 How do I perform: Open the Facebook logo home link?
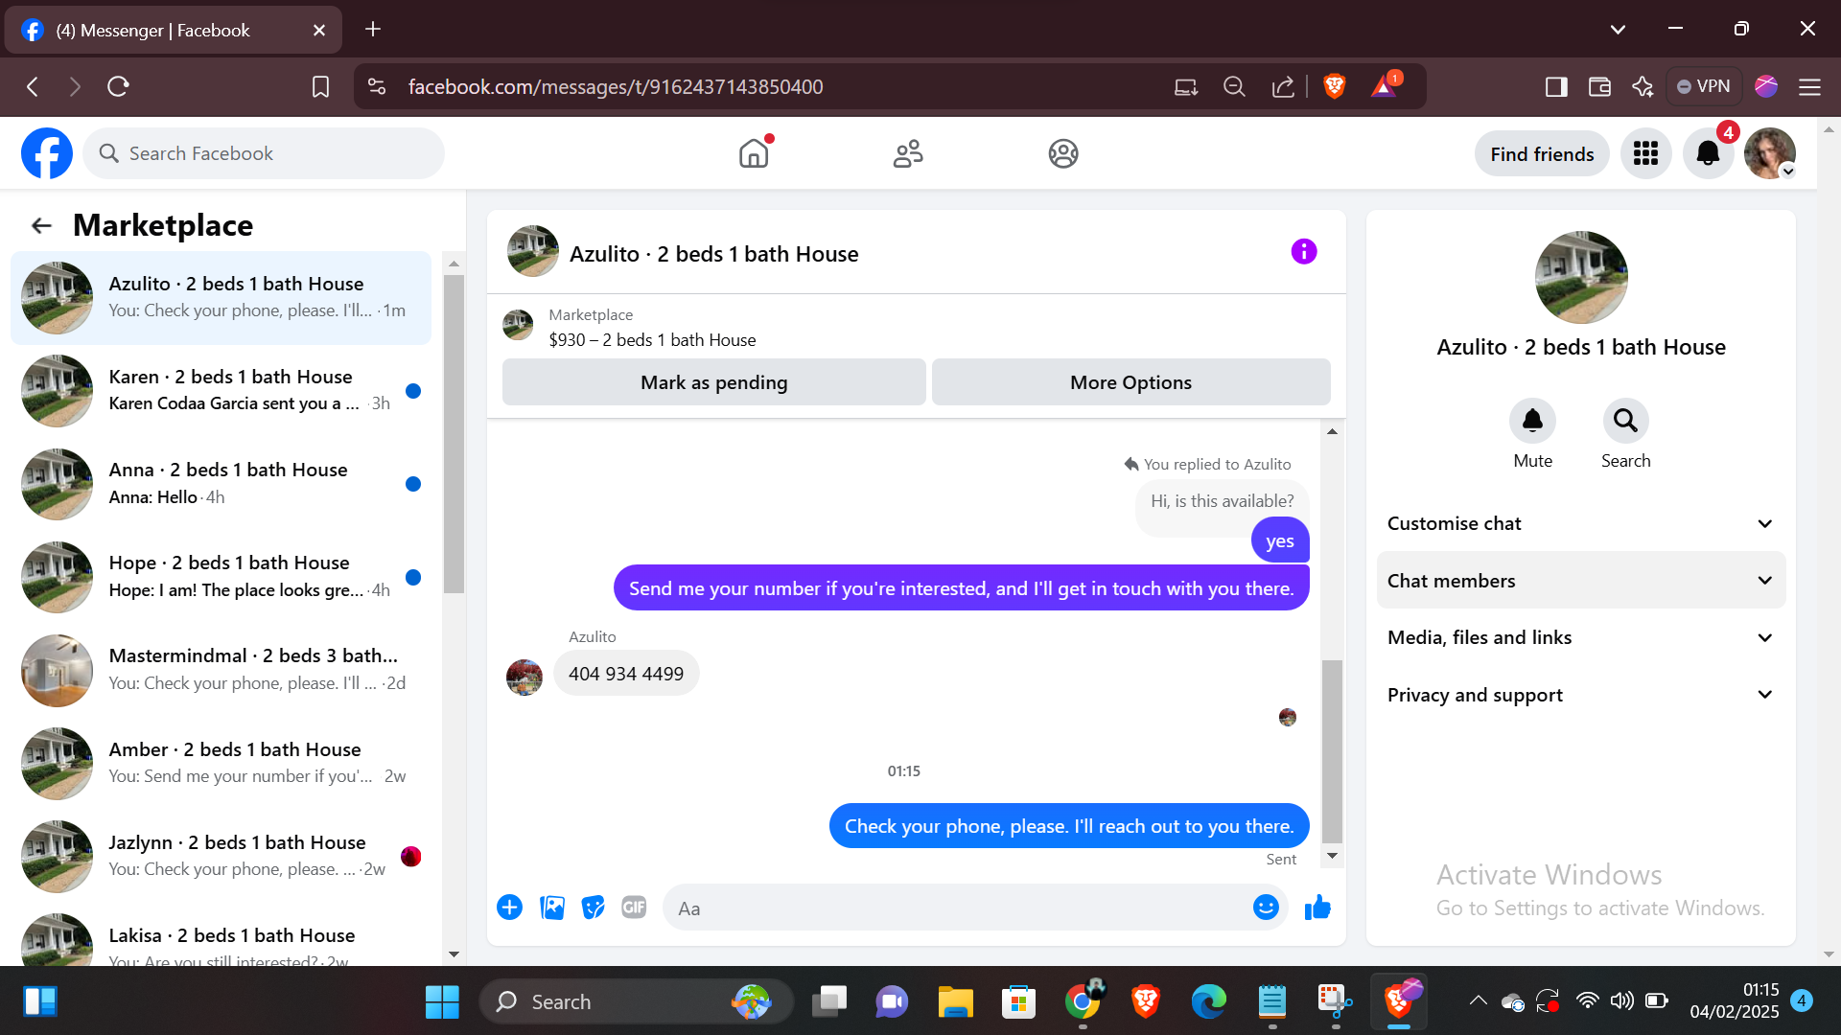[47, 153]
